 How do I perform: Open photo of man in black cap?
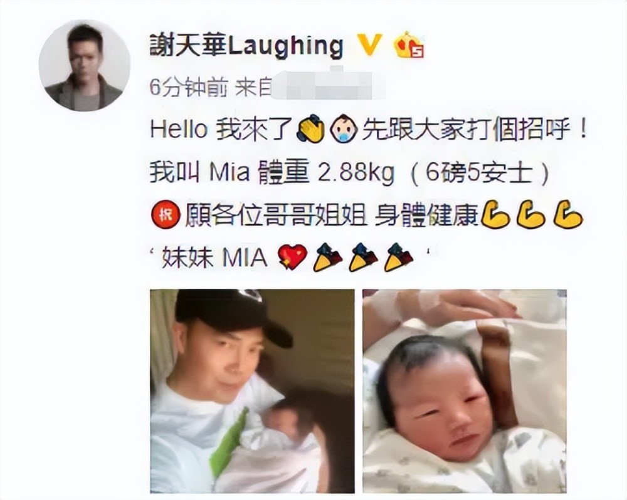(252, 391)
